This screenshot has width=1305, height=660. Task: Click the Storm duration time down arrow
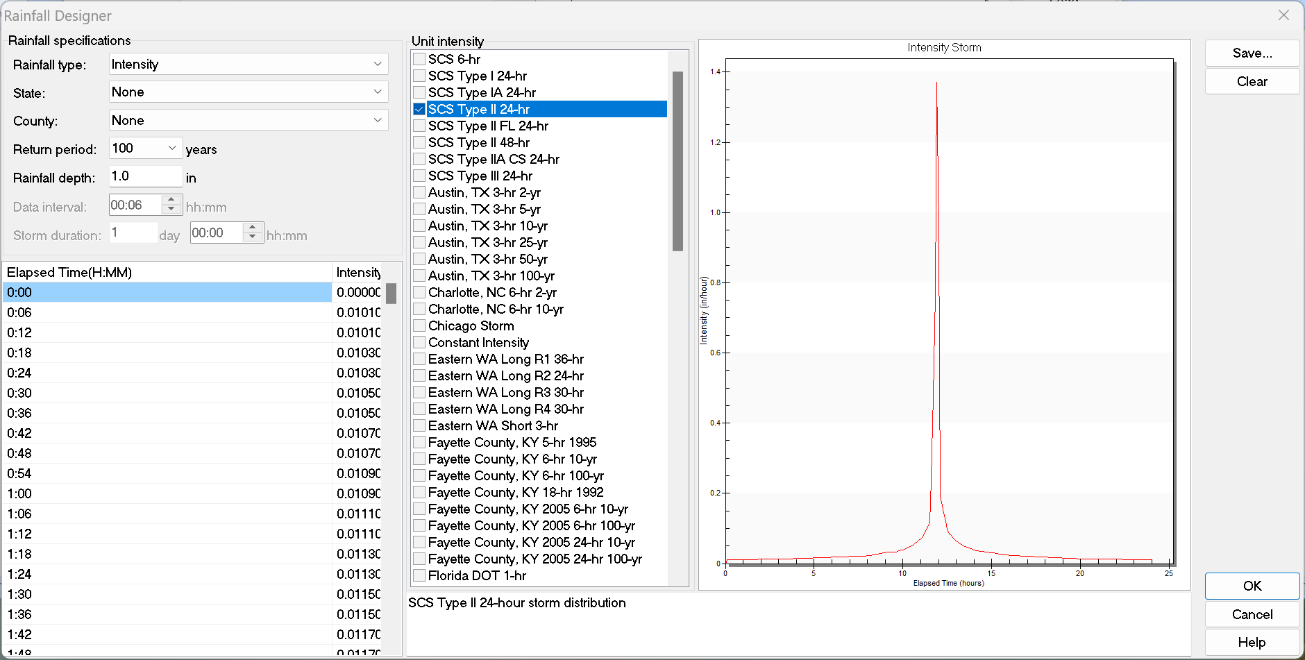(x=253, y=237)
